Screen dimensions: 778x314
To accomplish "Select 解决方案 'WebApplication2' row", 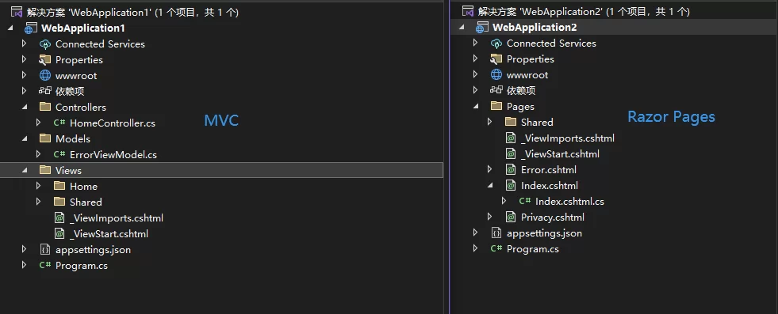I will point(584,11).
